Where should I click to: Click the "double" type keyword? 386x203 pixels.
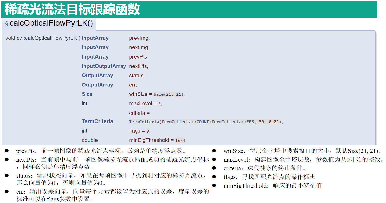(90, 140)
